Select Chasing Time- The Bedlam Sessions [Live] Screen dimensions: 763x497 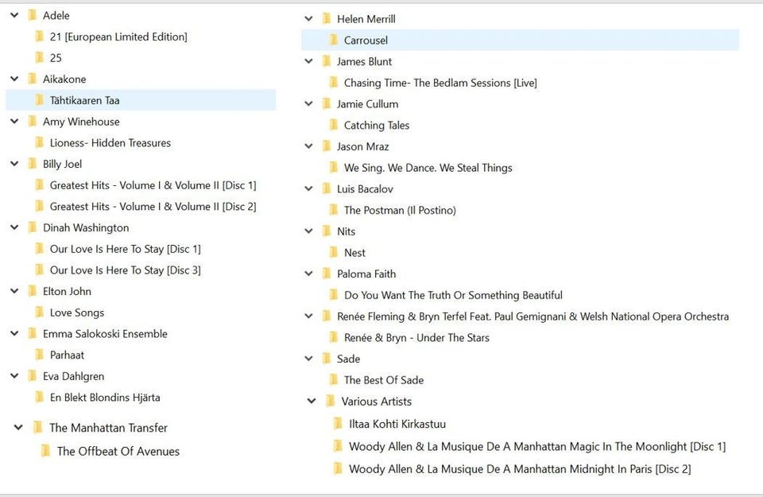click(440, 83)
